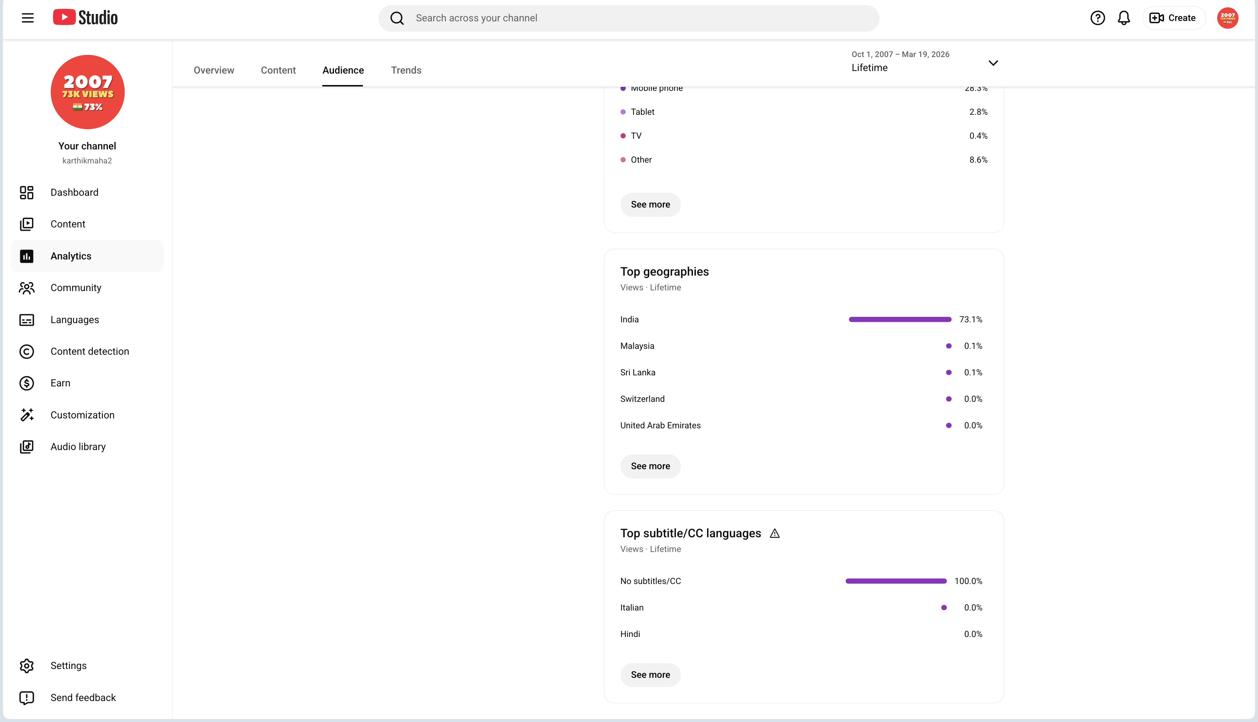Click the Top geographies heading
The width and height of the screenshot is (1258, 722).
(x=664, y=272)
